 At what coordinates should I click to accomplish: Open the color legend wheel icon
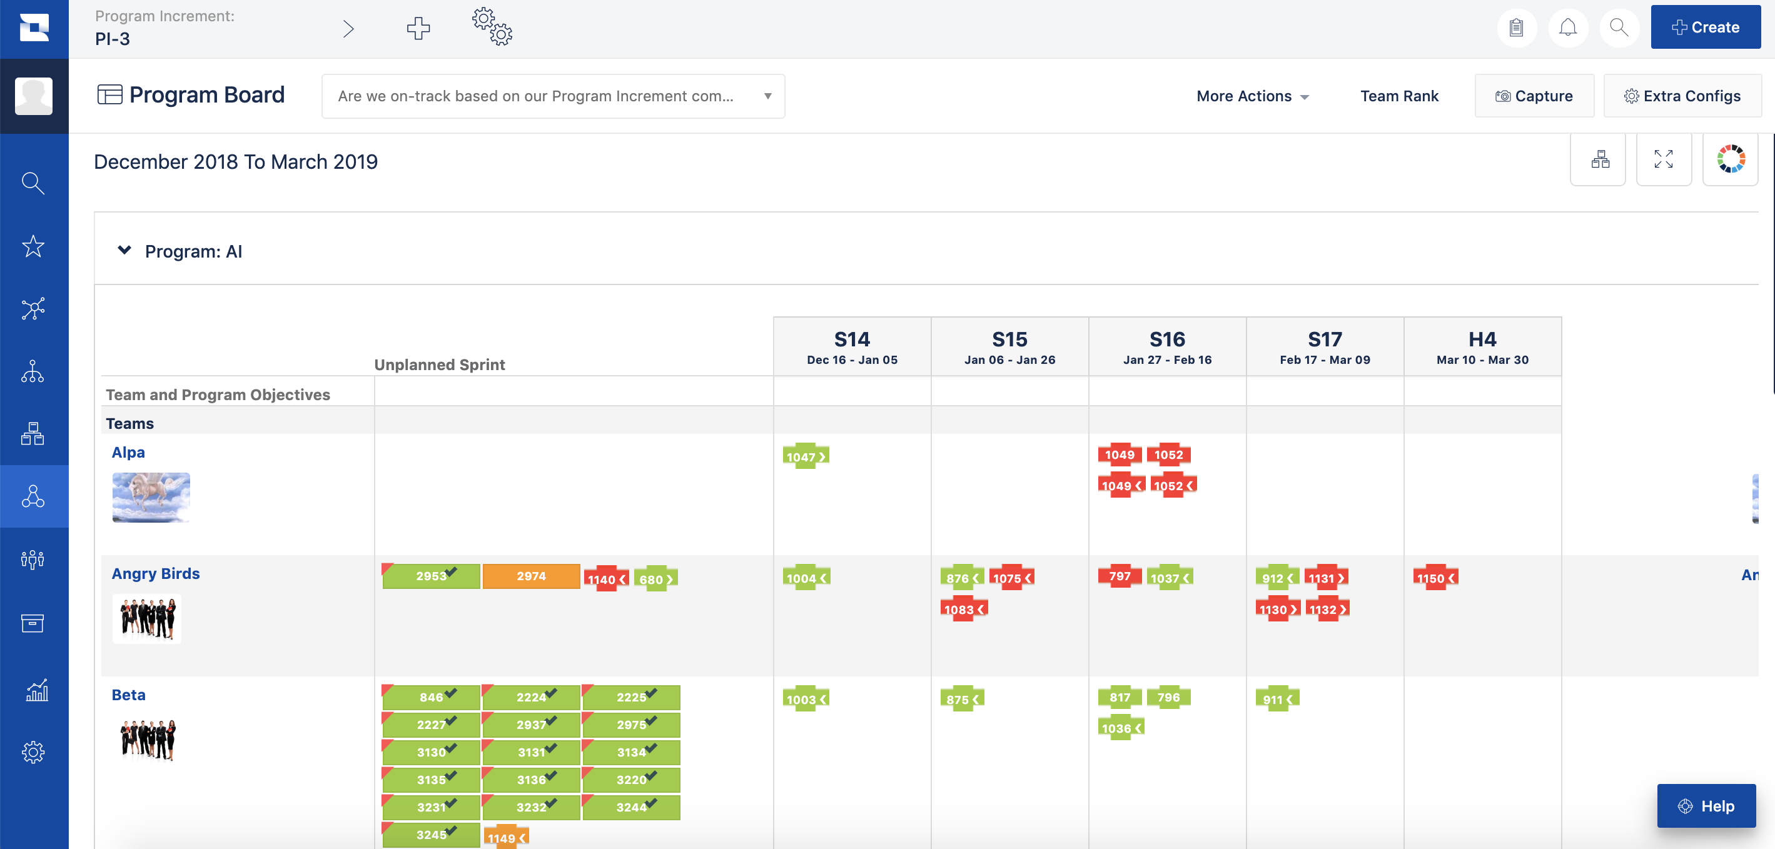pyautogui.click(x=1731, y=160)
